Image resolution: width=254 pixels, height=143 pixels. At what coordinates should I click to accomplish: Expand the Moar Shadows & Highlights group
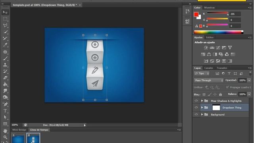(202, 100)
